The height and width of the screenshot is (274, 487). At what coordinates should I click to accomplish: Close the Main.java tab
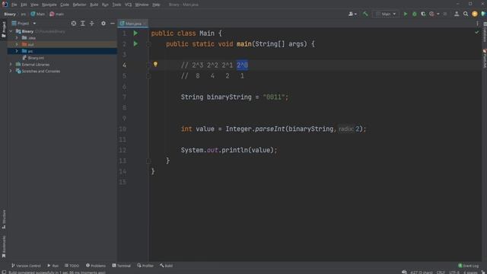(145, 24)
